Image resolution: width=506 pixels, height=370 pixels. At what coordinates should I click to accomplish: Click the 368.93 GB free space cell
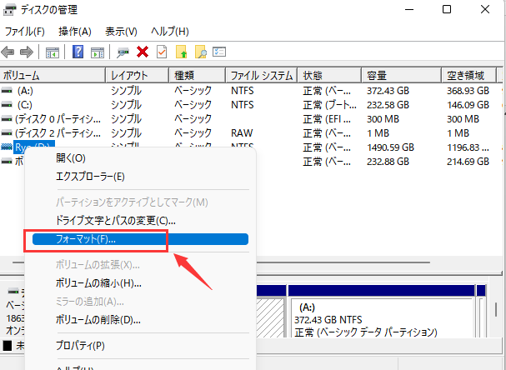(468, 91)
